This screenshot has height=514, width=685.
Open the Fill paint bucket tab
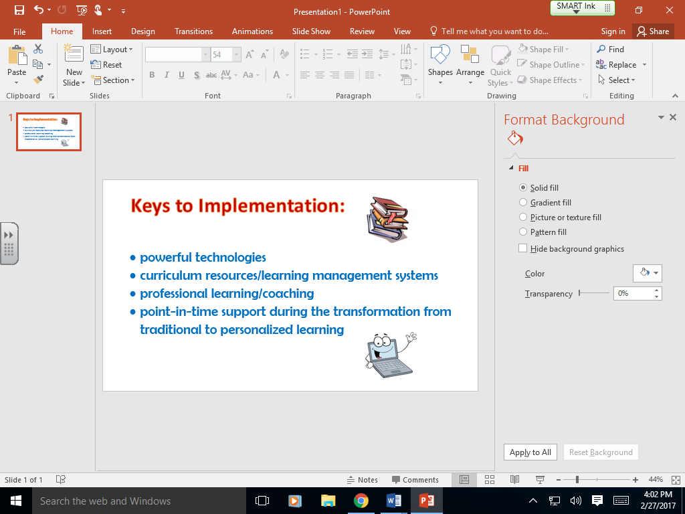tap(515, 139)
